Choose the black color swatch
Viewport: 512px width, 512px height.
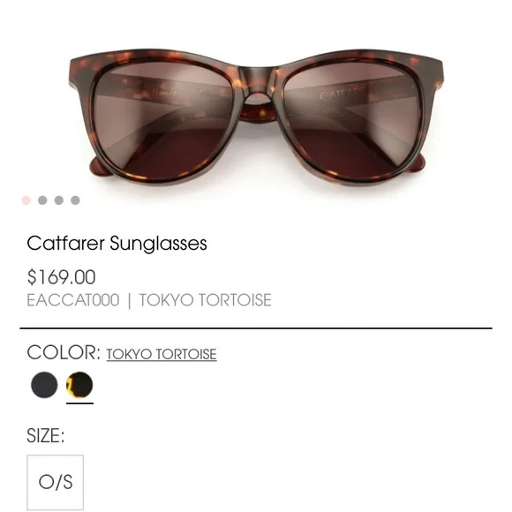pyautogui.click(x=44, y=385)
